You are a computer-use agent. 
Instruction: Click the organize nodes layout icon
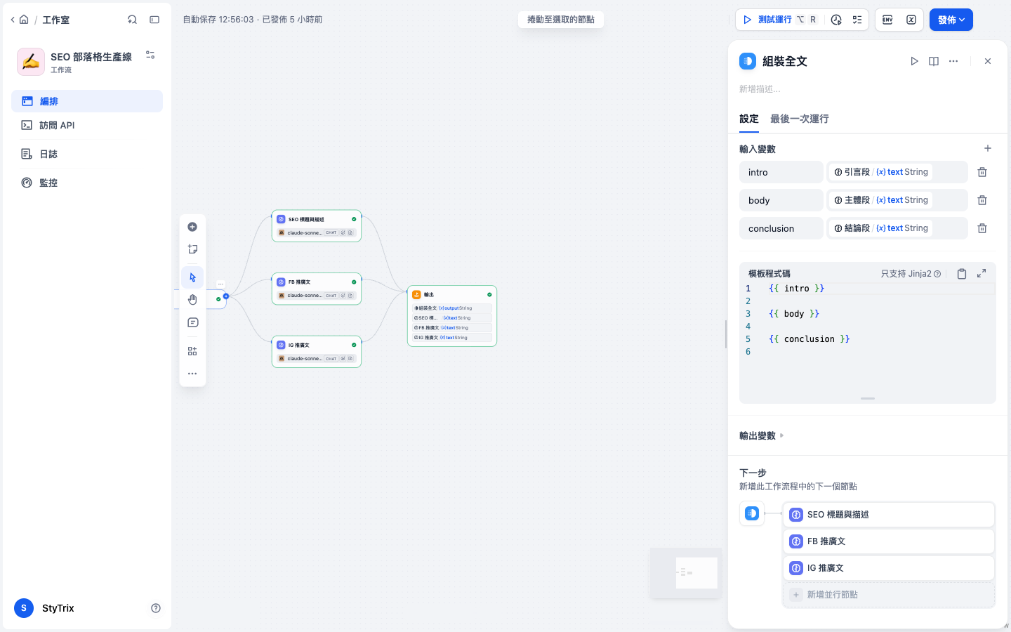pyautogui.click(x=192, y=351)
